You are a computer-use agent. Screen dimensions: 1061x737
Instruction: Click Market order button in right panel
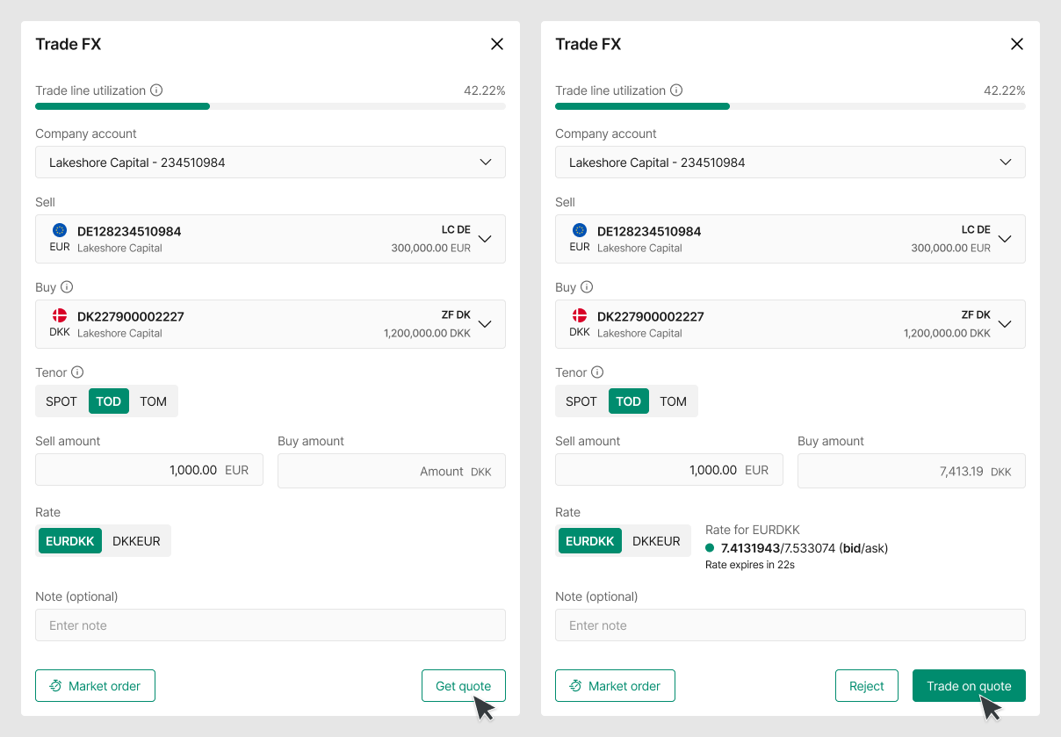click(615, 686)
